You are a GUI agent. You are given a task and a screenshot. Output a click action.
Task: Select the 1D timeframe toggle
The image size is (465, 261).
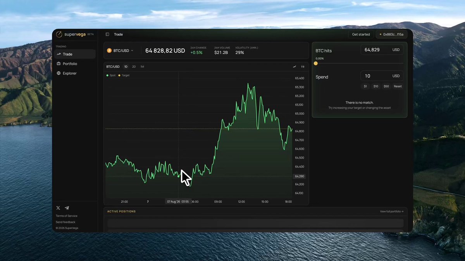(126, 67)
